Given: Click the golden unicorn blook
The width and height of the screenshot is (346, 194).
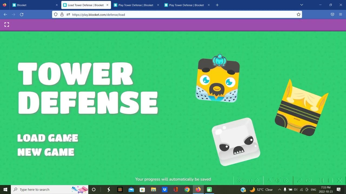Looking at the screenshot, I should pyautogui.click(x=301, y=108).
